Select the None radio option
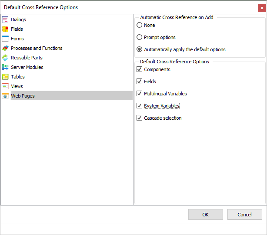This screenshot has height=235, width=267. click(140, 25)
